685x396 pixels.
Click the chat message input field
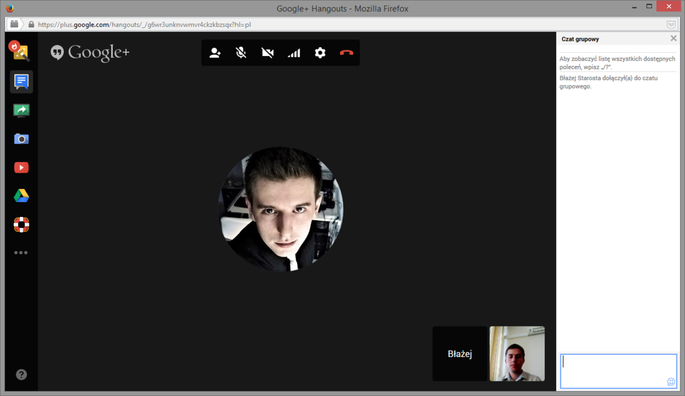(618, 371)
